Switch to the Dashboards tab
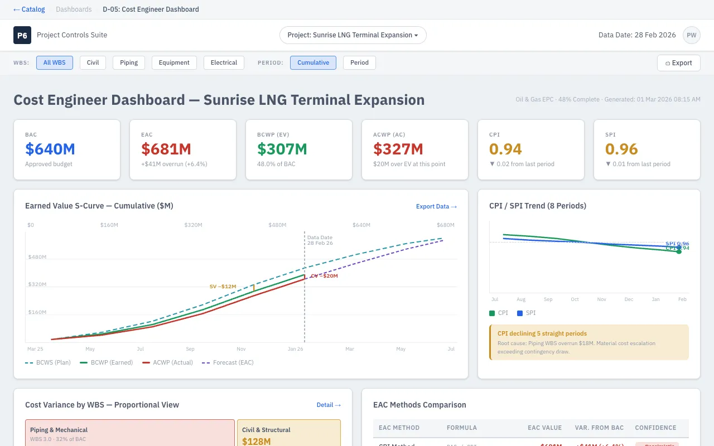This screenshot has width=714, height=446. click(x=74, y=9)
